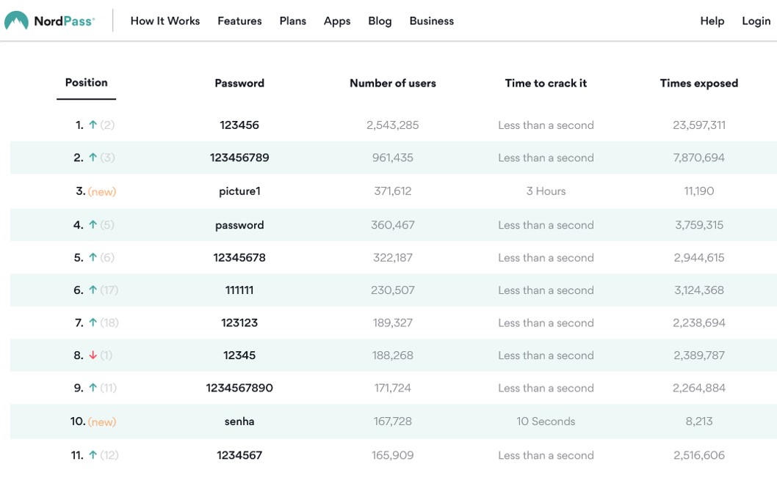This screenshot has width=777, height=486.
Task: Click the exposure count 2,944,615
Action: pyautogui.click(x=698, y=258)
